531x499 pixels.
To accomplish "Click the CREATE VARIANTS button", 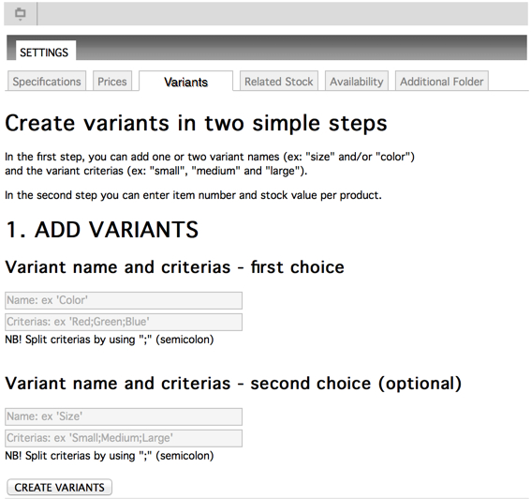I will (59, 488).
